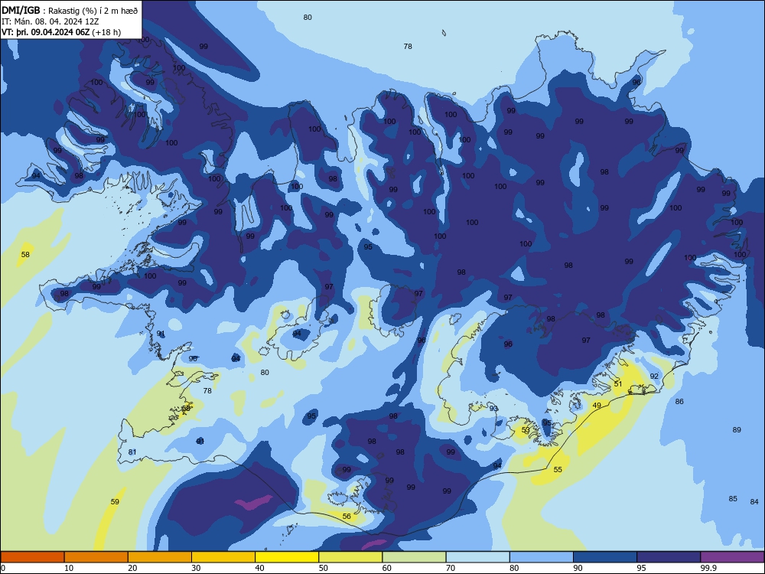This screenshot has width=765, height=574.
Task: Click the dark orange 0–10 legend swatch
Action: click(32, 557)
